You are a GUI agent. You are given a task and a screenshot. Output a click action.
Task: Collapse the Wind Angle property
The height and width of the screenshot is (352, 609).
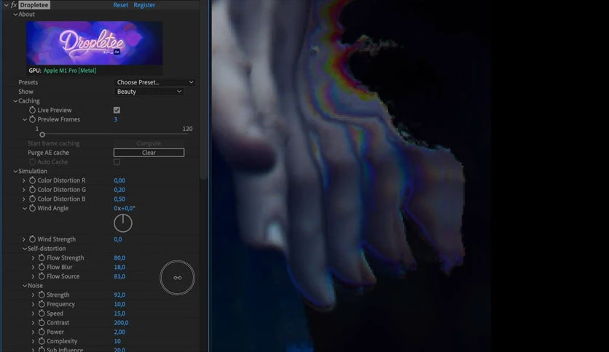click(x=25, y=208)
